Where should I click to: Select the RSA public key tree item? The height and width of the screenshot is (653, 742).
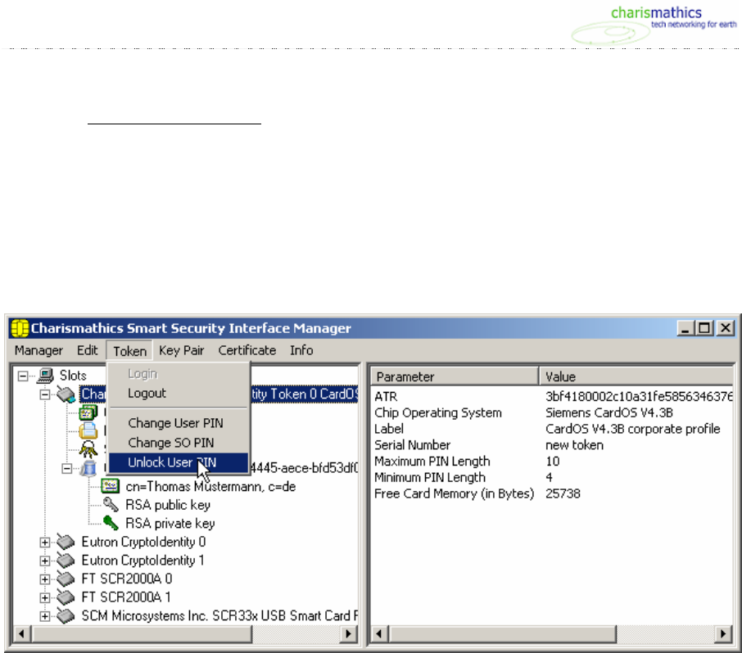tap(168, 505)
